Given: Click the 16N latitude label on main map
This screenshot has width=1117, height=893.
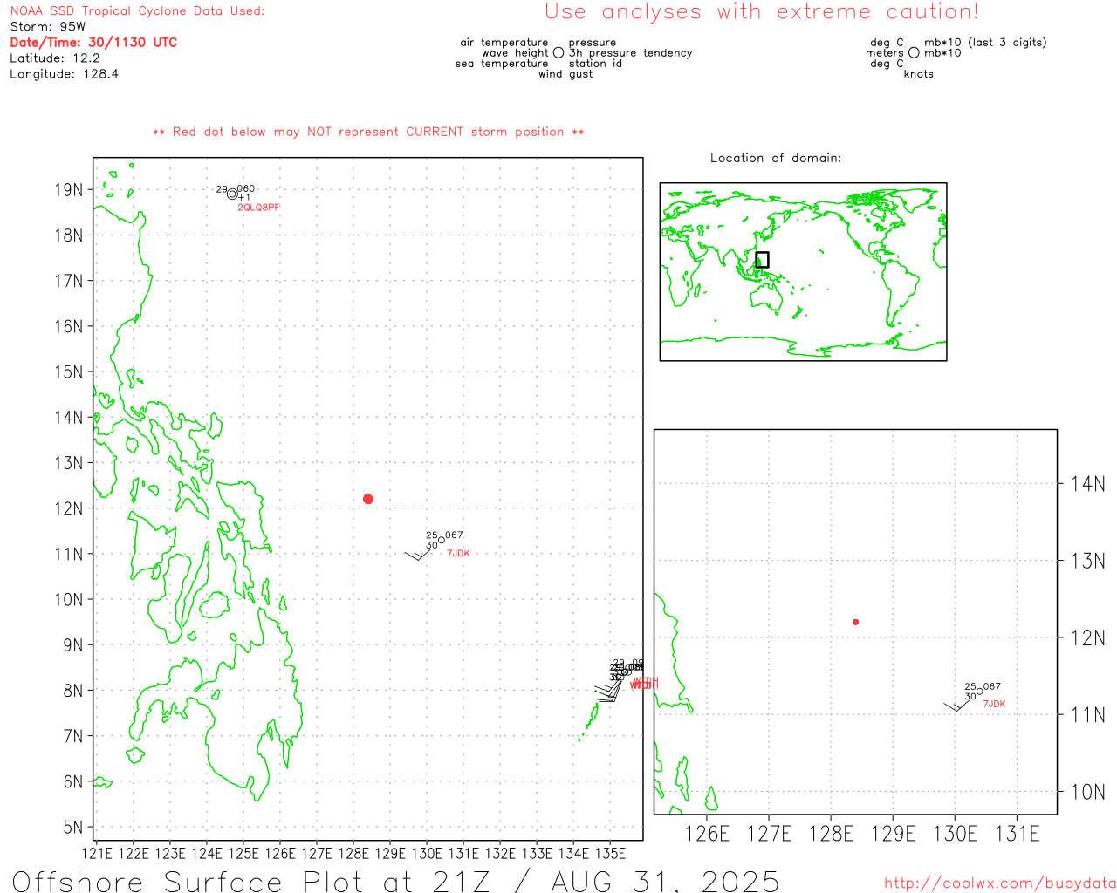Looking at the screenshot, I should point(69,327).
